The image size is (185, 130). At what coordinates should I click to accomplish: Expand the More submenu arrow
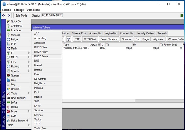tap(29, 125)
